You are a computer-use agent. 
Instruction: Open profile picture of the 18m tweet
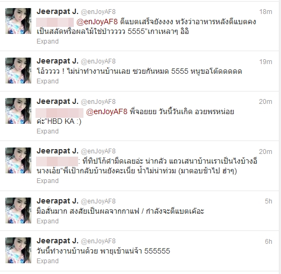click(18, 21)
